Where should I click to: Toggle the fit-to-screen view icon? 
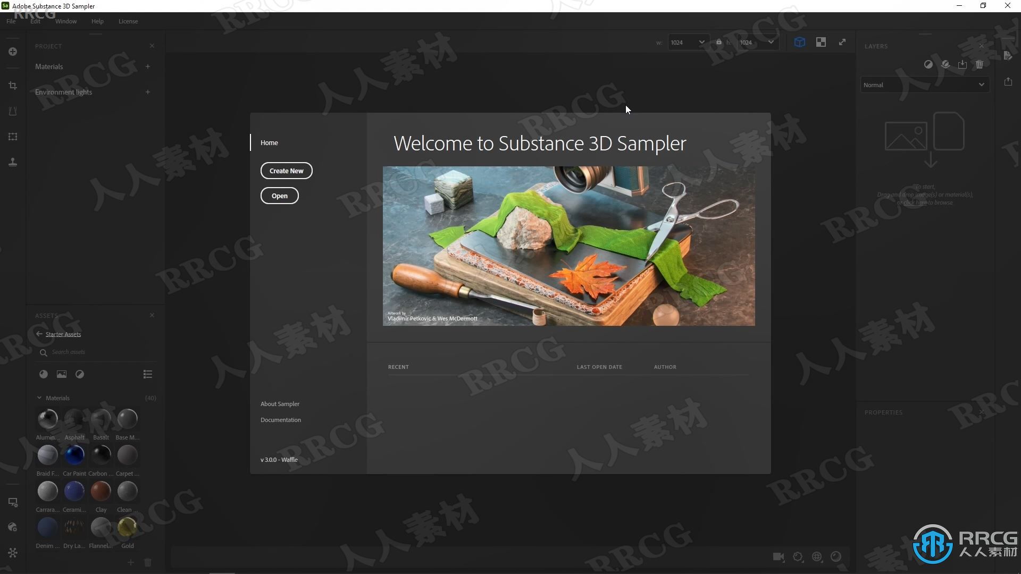[842, 41]
